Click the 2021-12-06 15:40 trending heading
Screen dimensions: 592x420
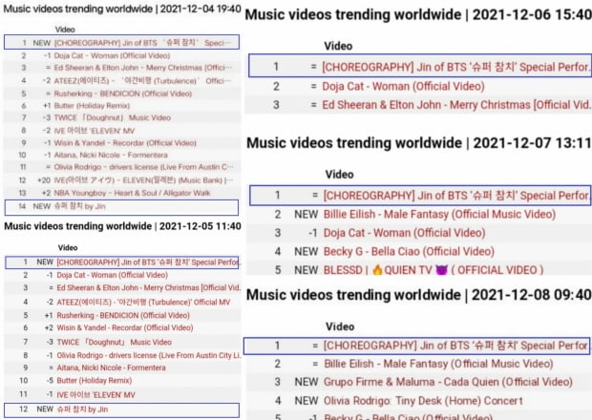click(x=418, y=14)
